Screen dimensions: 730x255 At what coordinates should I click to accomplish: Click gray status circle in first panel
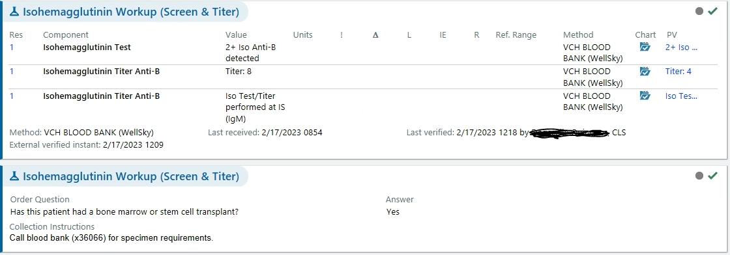tap(699, 11)
